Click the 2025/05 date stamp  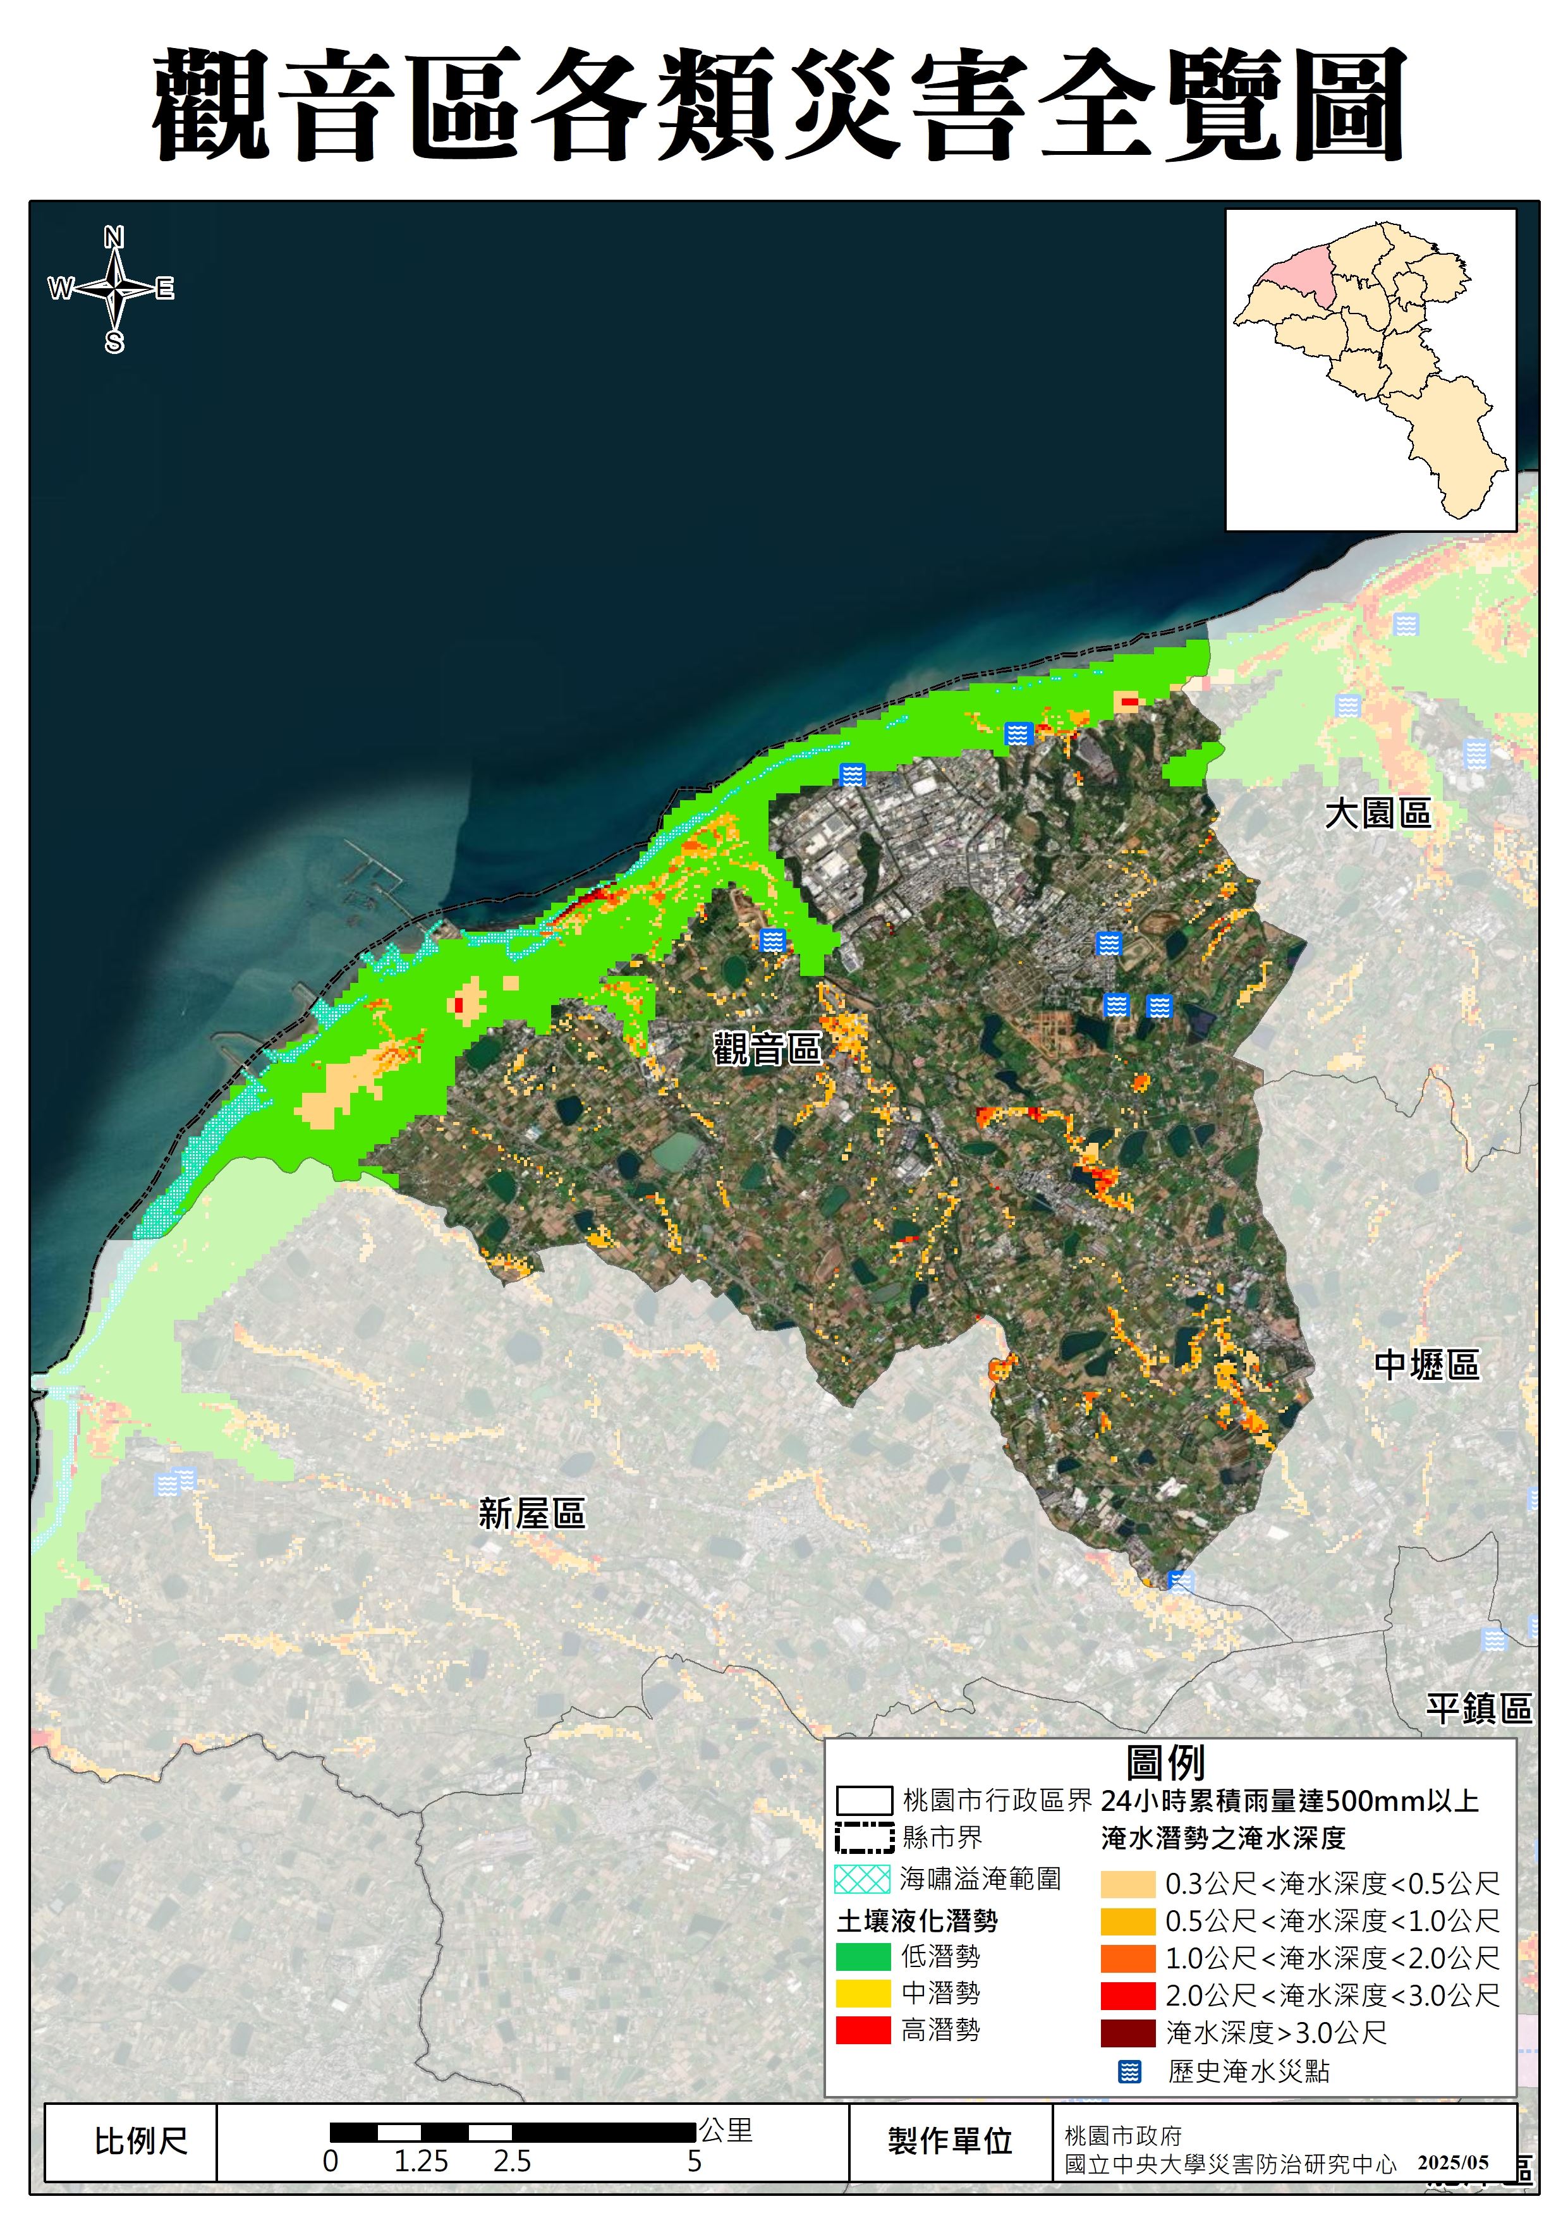click(1453, 2164)
